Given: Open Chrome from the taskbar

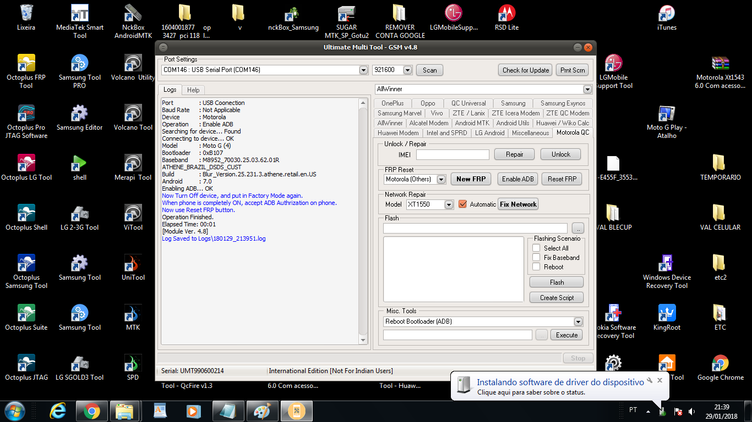Looking at the screenshot, I should [91, 411].
